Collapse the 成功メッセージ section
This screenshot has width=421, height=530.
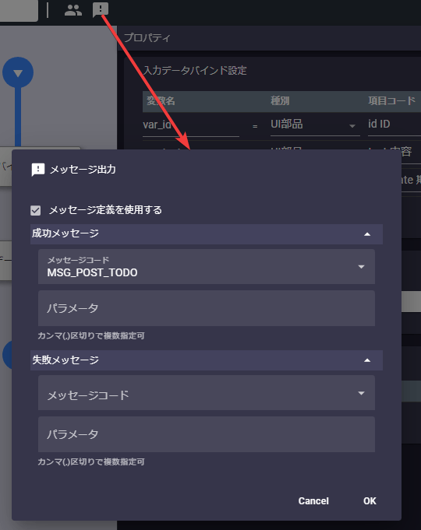(367, 234)
